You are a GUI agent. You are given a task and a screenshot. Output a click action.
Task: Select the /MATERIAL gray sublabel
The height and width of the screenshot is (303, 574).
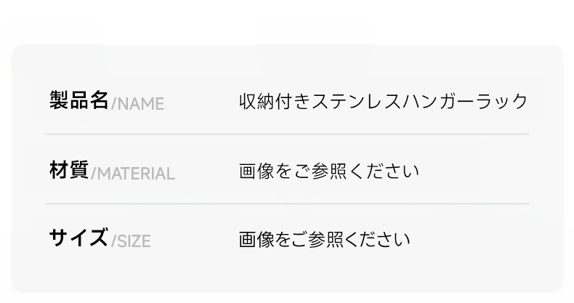coord(133,174)
